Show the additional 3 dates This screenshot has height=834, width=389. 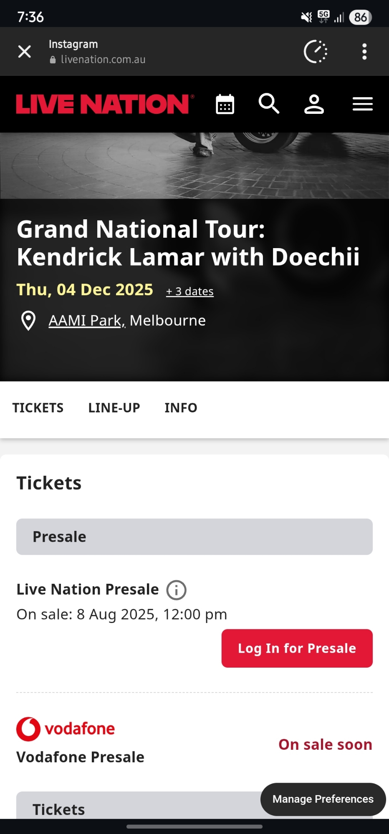(x=190, y=291)
